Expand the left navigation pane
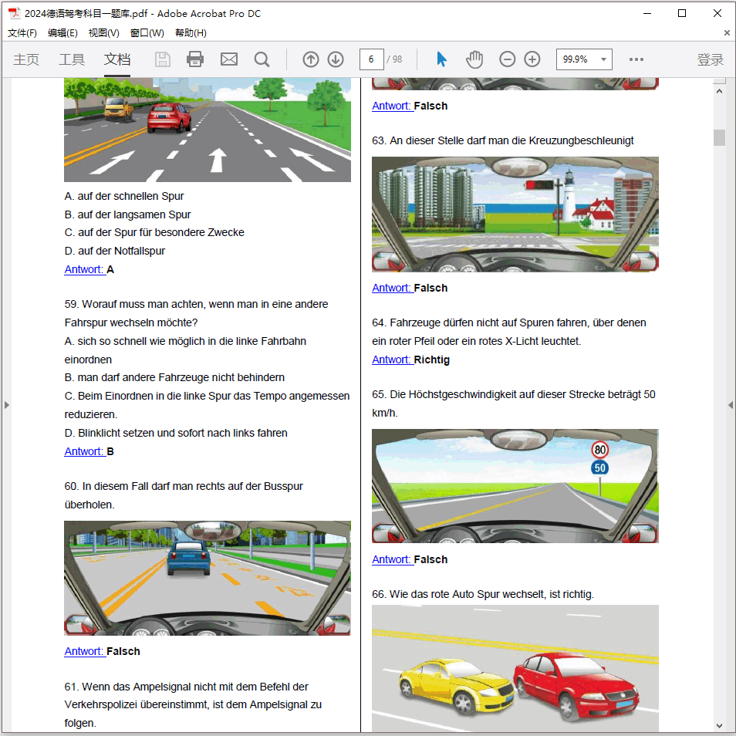This screenshot has height=736, width=736. [6, 405]
